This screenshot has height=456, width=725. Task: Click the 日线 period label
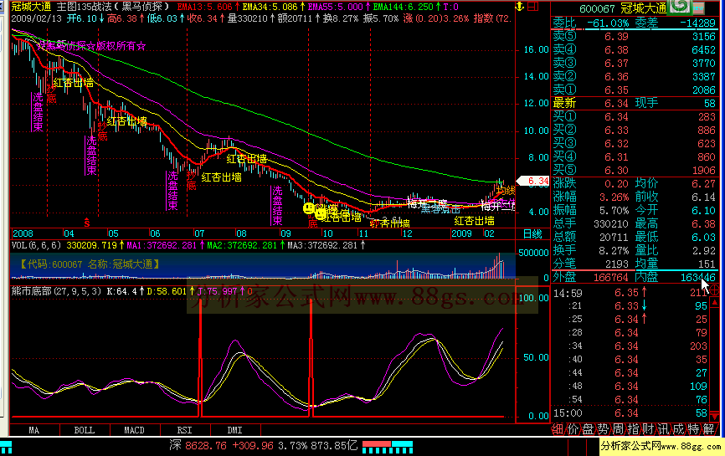click(x=532, y=233)
